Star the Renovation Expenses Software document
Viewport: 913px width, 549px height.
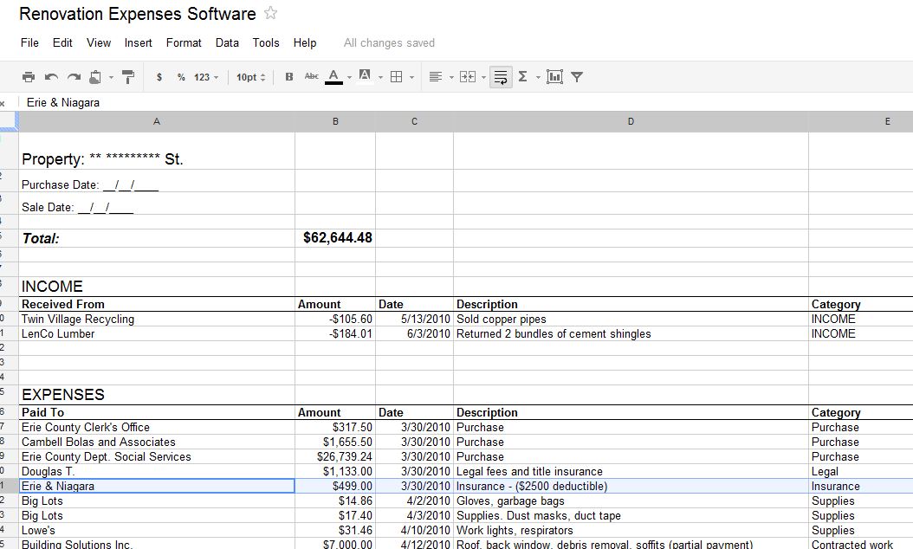pyautogui.click(x=271, y=13)
